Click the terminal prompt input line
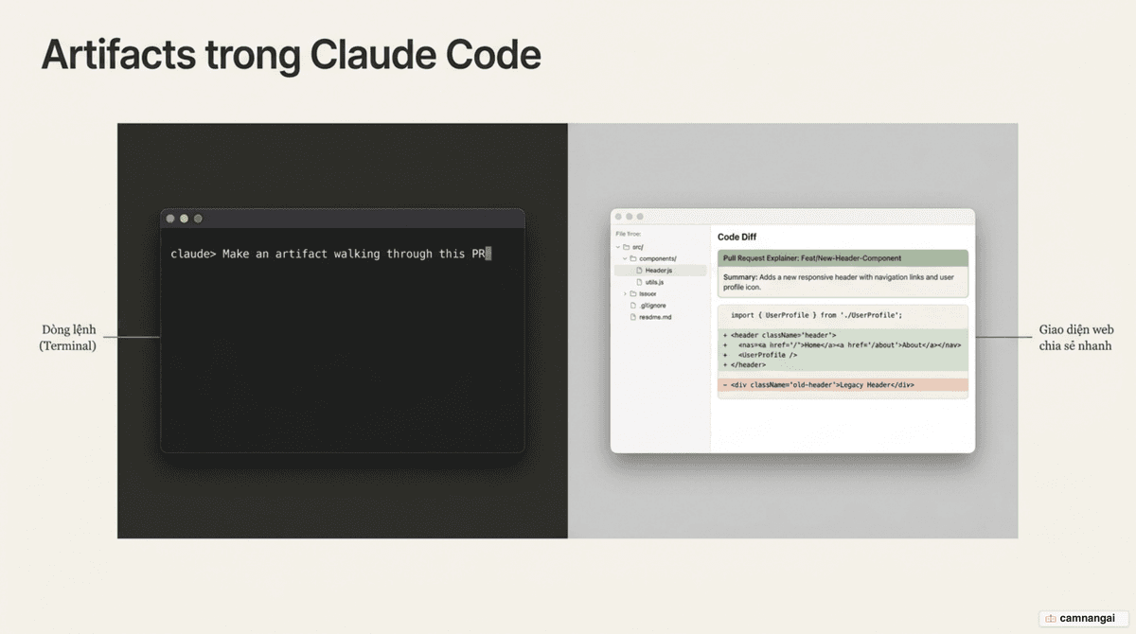Image resolution: width=1136 pixels, height=634 pixels. click(331, 254)
